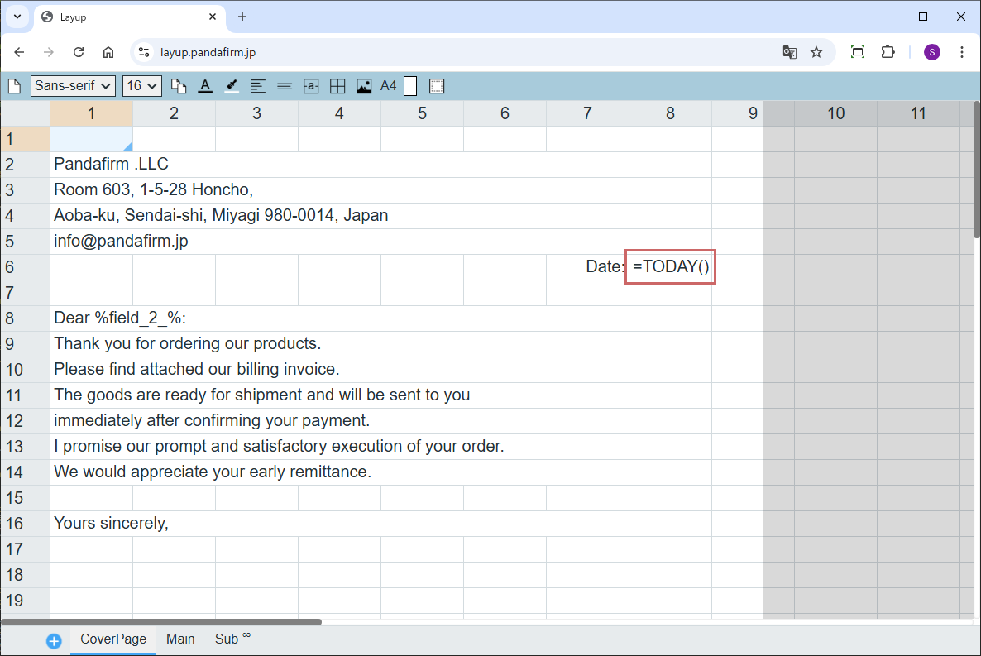The image size is (981, 656).
Task: Open the font size 16 dropdown
Action: (x=142, y=86)
